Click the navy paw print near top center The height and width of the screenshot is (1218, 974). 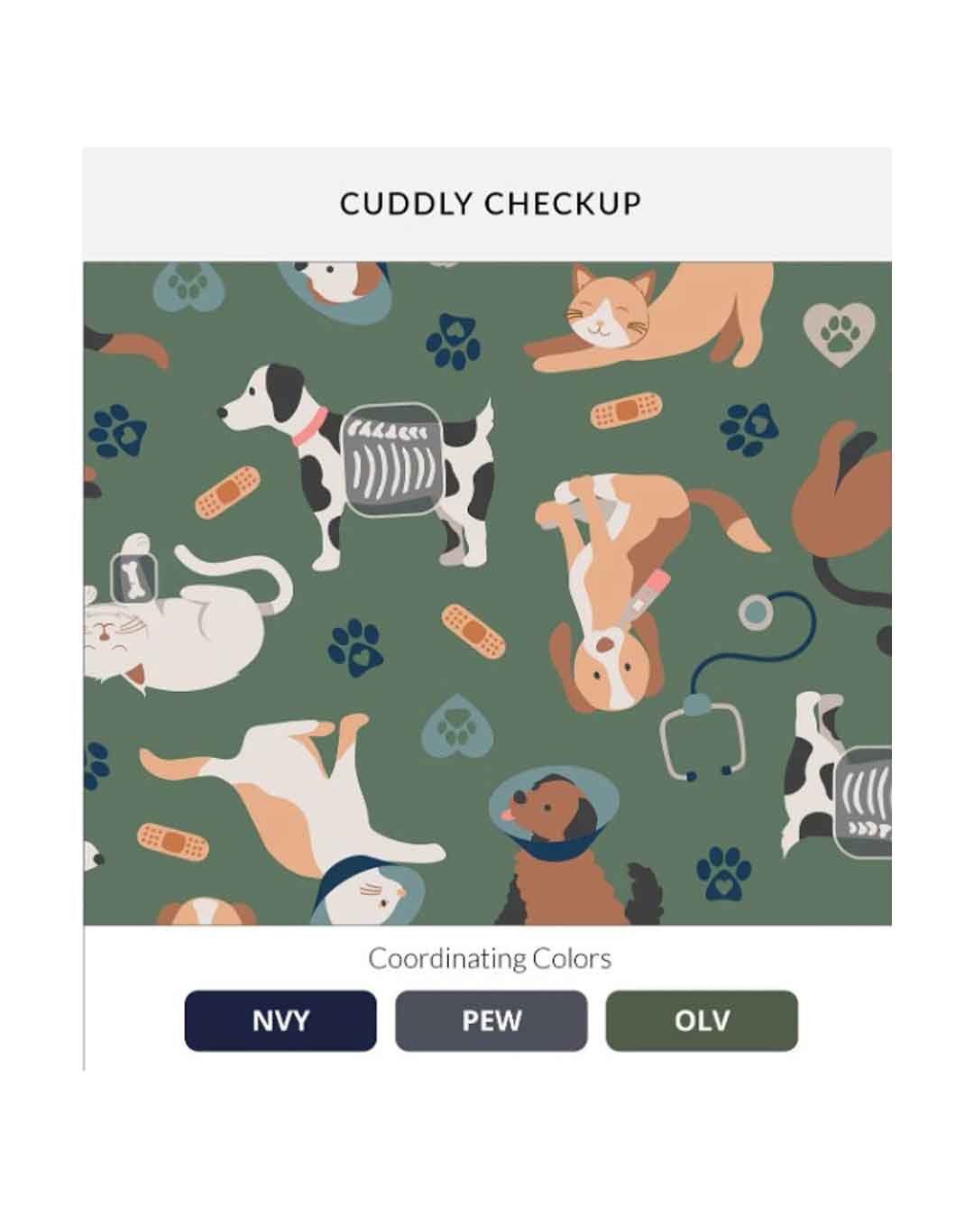pyautogui.click(x=454, y=340)
